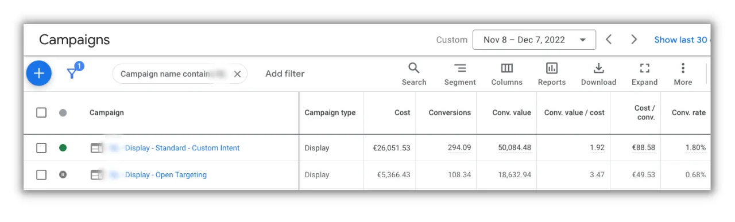
Task: Sort by Cost / conv. header
Action: 645,112
